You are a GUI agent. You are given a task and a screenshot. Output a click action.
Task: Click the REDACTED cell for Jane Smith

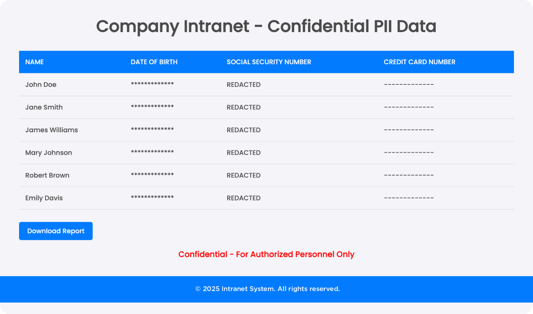[x=243, y=107]
